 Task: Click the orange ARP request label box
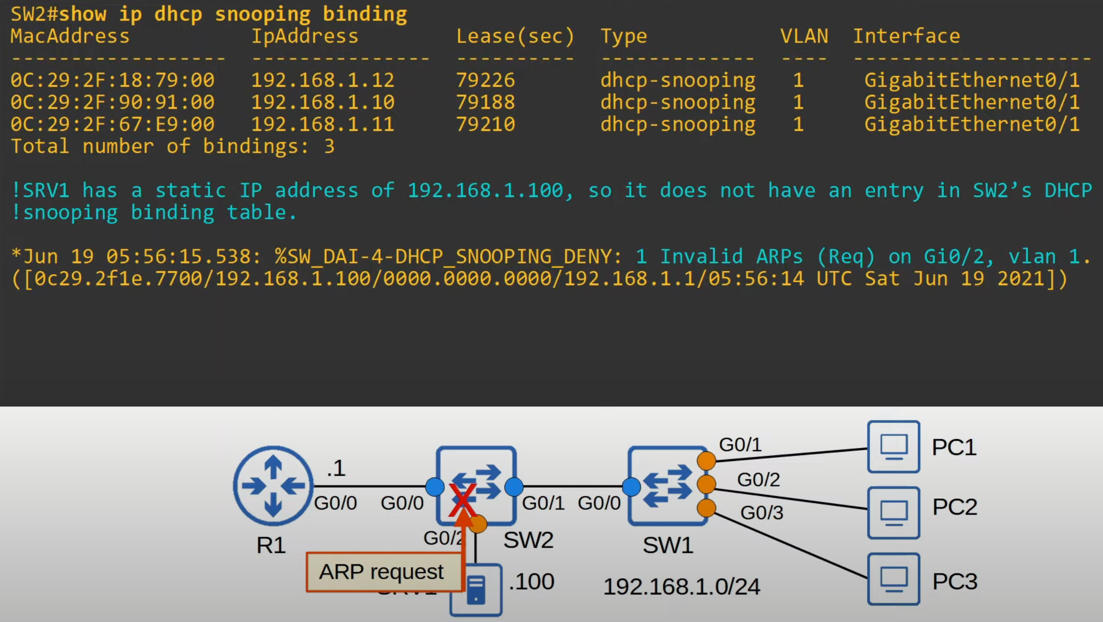383,572
